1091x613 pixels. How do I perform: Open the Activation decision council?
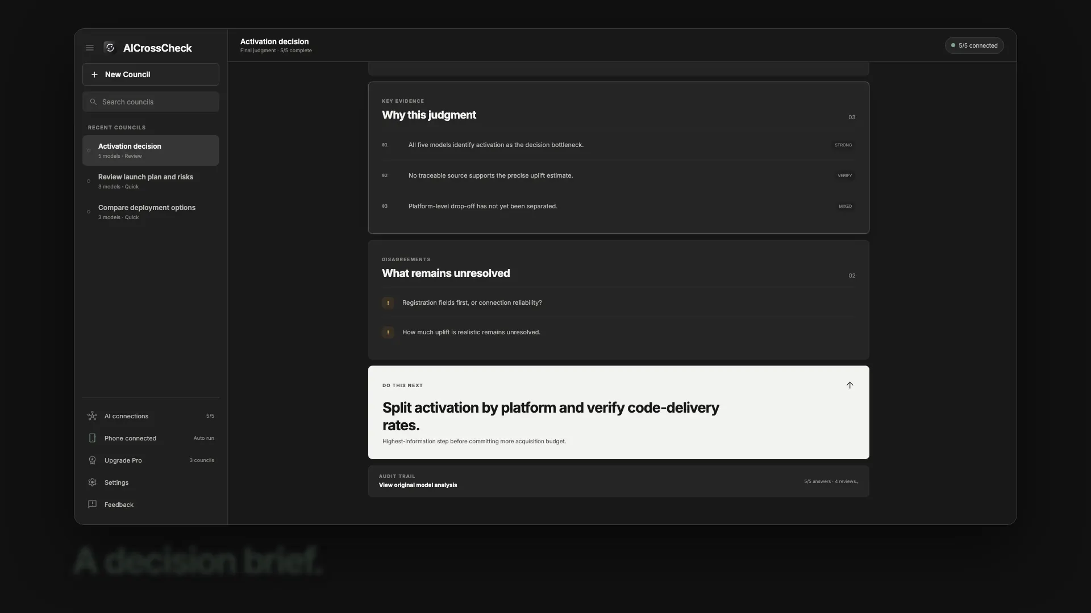pos(151,150)
